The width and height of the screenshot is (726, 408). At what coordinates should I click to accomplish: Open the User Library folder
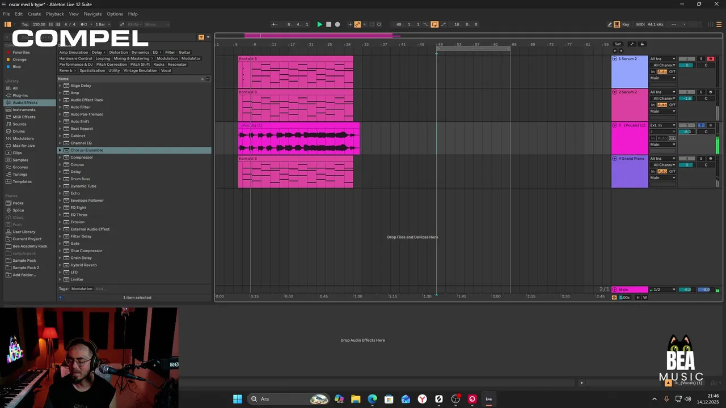[24, 232]
